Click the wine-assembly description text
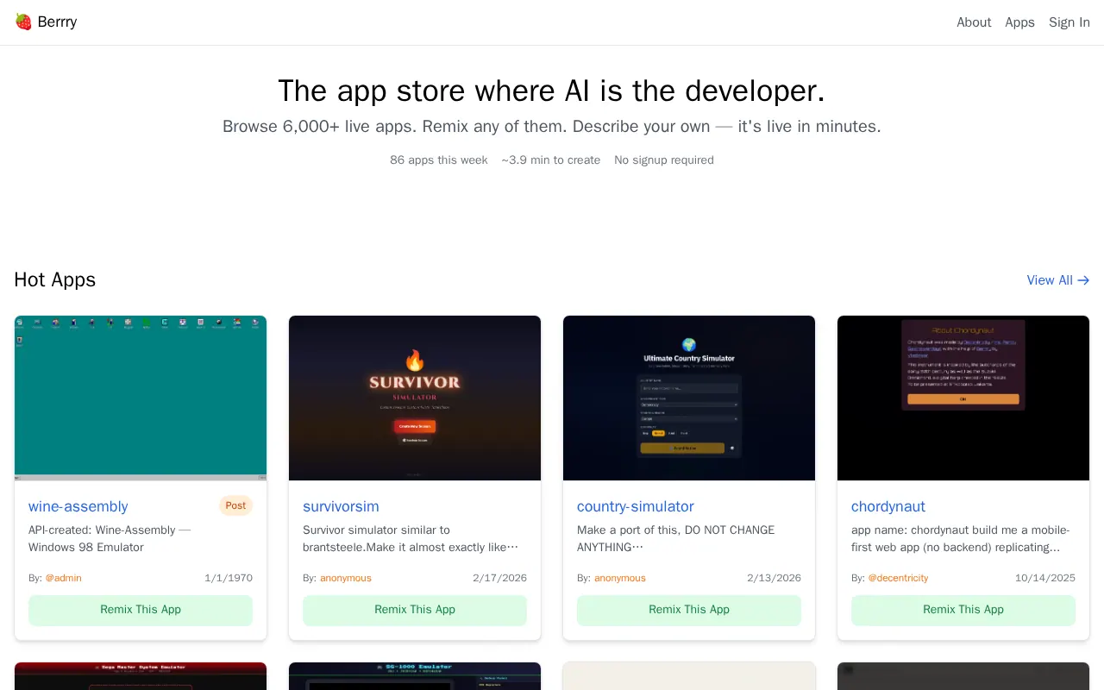The width and height of the screenshot is (1104, 690). (x=110, y=539)
